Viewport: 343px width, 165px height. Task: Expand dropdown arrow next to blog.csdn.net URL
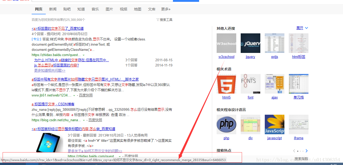tap(84, 120)
